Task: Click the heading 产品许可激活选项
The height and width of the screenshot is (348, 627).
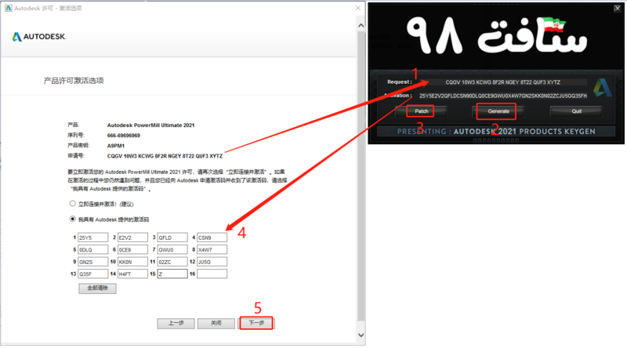Action: pyautogui.click(x=74, y=81)
